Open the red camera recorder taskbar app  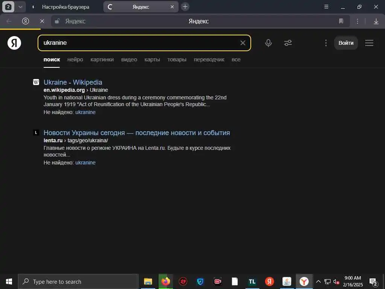218,281
